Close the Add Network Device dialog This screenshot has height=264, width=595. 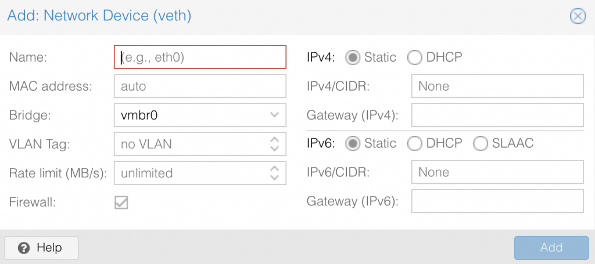pyautogui.click(x=578, y=16)
